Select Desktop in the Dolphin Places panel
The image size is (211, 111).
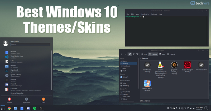pos(129,63)
